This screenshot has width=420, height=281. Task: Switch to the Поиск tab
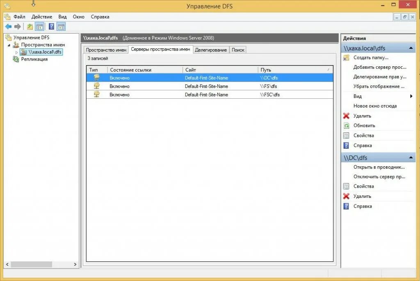[x=239, y=49]
